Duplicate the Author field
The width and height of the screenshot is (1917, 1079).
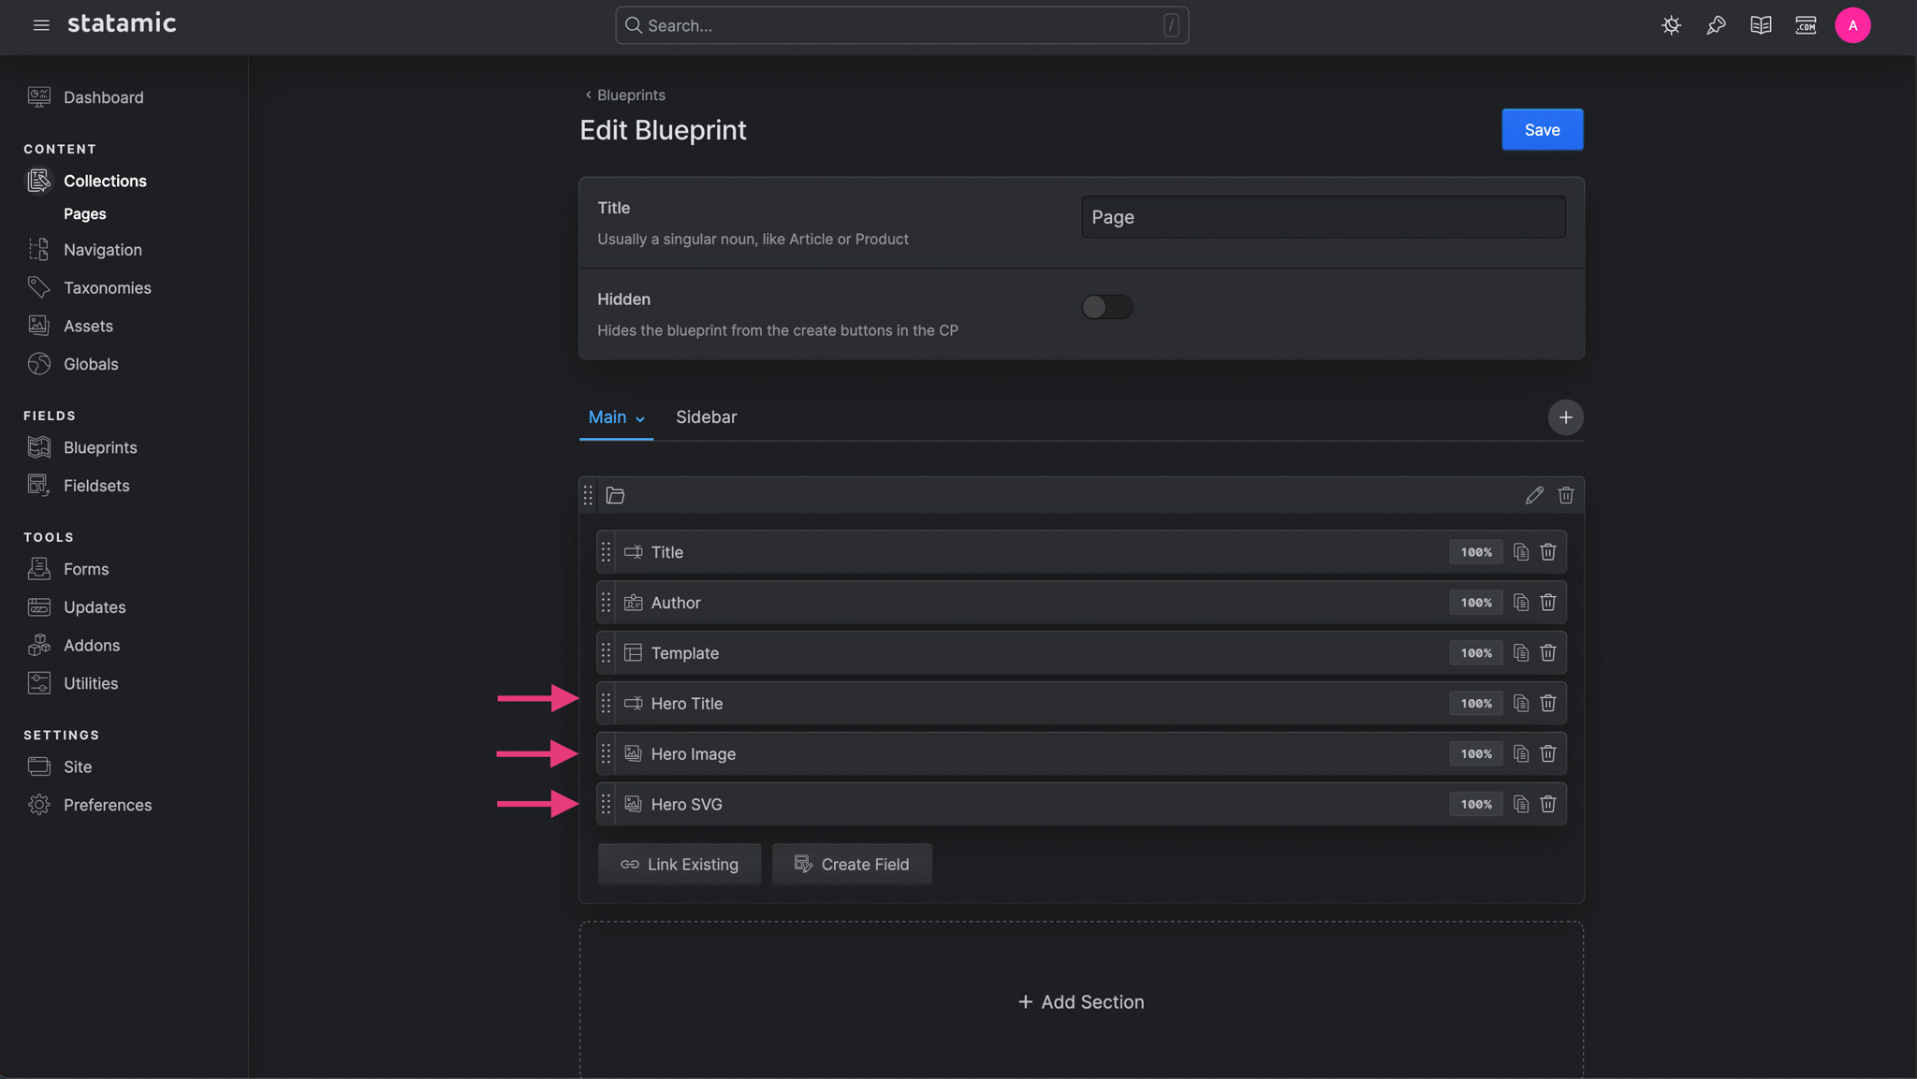click(1521, 603)
